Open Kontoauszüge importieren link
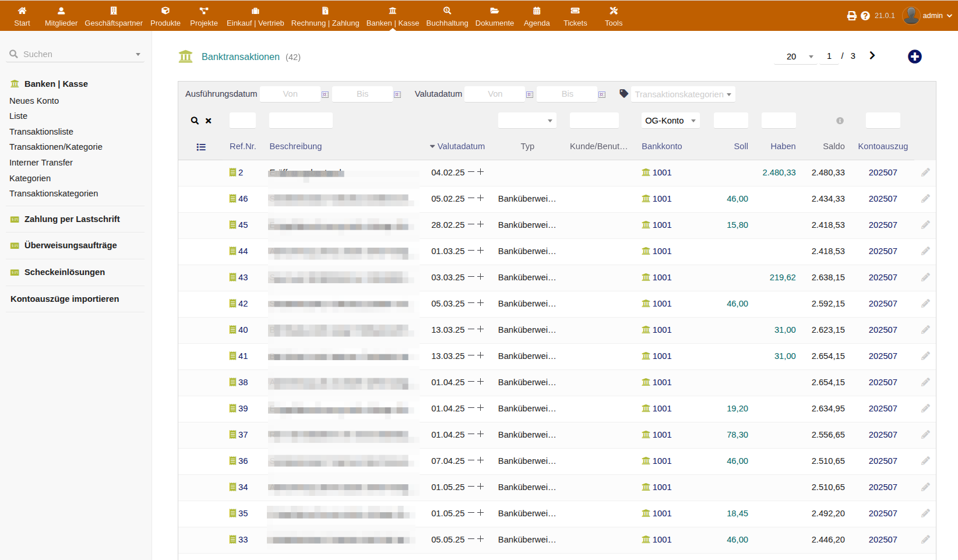This screenshot has width=958, height=560. click(x=65, y=299)
